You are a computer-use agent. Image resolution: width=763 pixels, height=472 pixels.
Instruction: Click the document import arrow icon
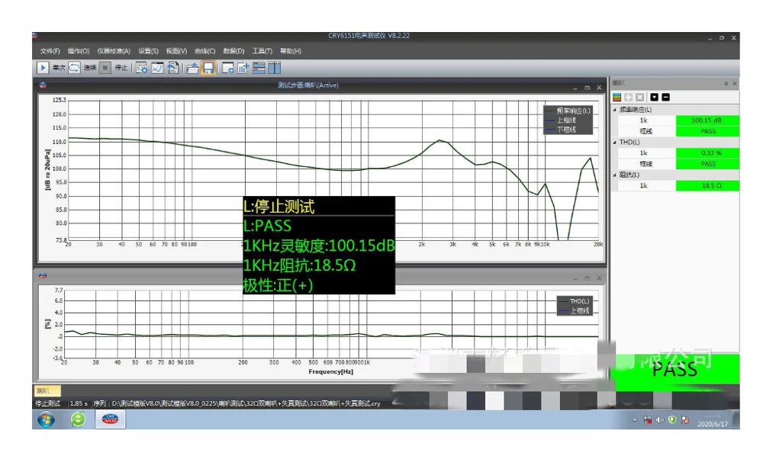click(x=173, y=68)
